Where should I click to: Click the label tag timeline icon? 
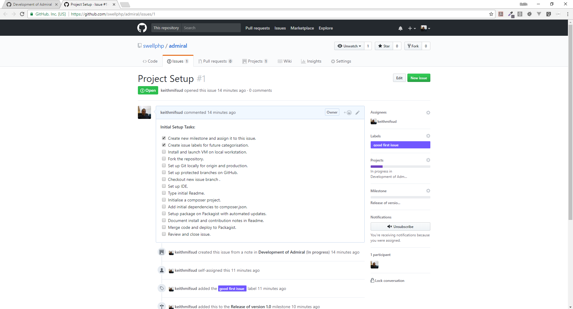coord(161,288)
